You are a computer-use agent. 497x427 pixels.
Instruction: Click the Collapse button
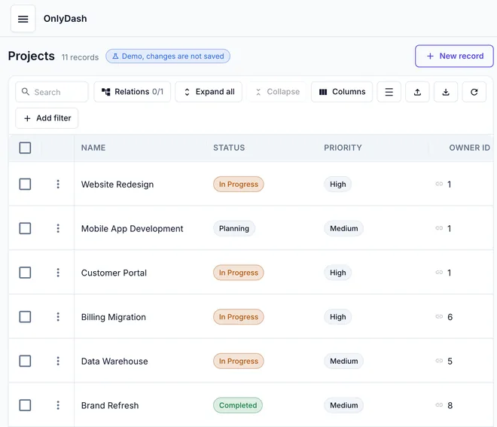[276, 92]
